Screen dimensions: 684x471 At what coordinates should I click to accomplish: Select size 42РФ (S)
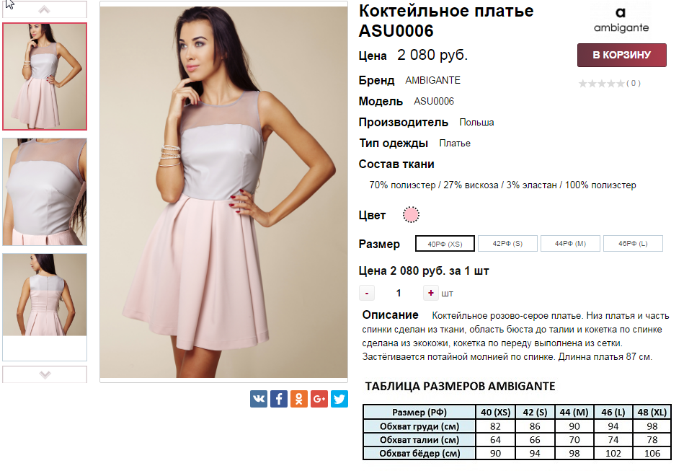click(x=507, y=244)
